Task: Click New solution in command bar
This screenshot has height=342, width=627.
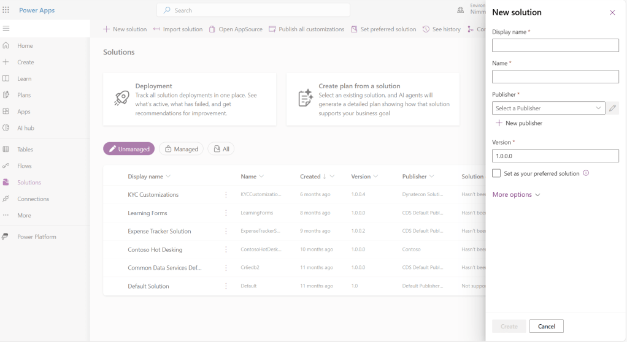Action: click(125, 29)
